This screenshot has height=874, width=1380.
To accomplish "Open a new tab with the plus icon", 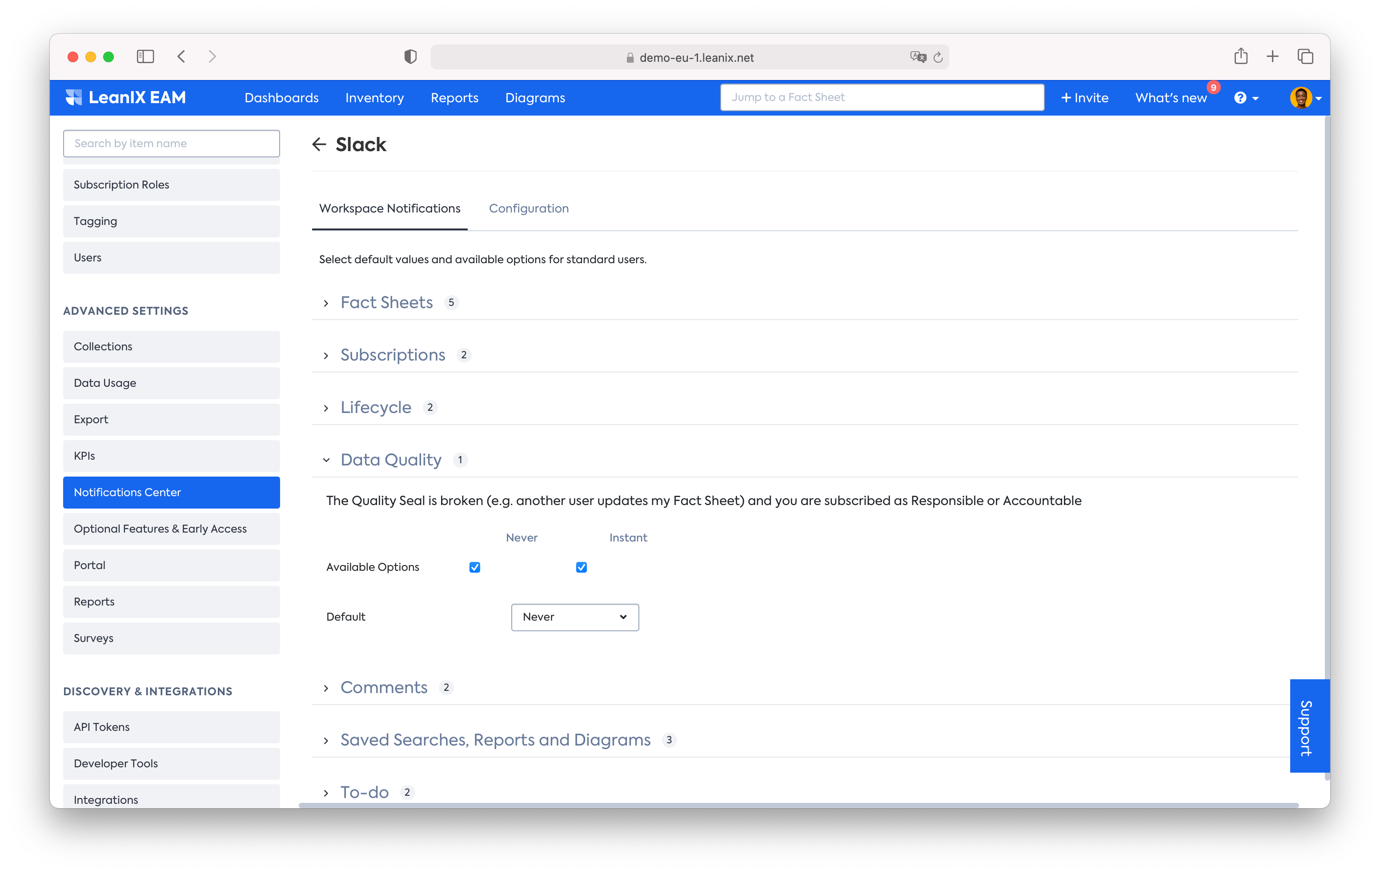I will pyautogui.click(x=1272, y=56).
